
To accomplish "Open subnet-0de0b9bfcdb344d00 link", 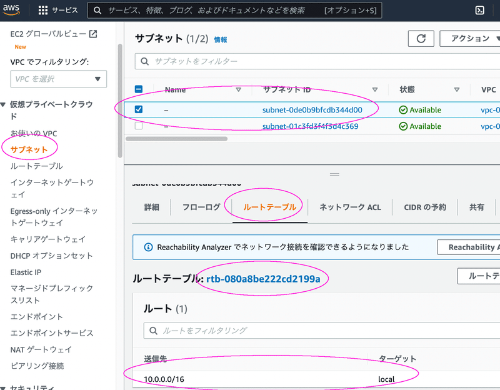I will tap(312, 110).
